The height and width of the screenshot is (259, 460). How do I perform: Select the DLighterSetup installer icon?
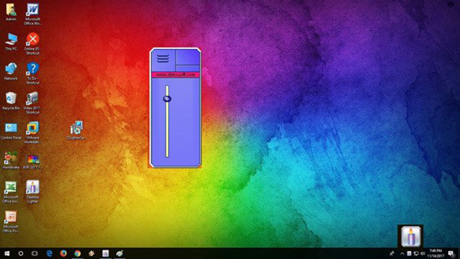click(77, 130)
